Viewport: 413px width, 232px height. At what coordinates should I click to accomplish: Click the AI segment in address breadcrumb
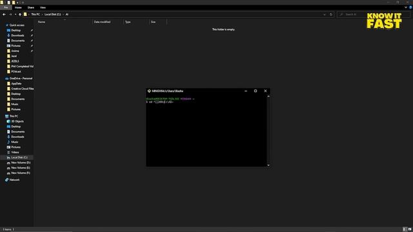click(67, 14)
